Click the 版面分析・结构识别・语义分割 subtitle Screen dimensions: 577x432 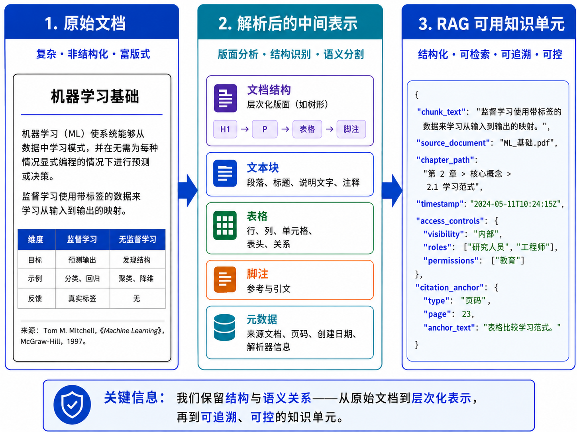[290, 54]
